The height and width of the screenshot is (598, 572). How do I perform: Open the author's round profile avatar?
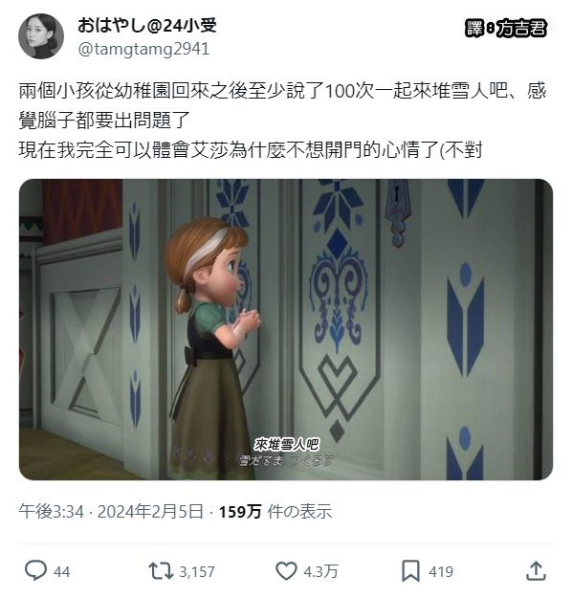(41, 36)
